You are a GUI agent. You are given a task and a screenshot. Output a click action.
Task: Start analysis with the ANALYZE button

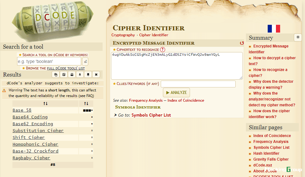click(x=176, y=92)
